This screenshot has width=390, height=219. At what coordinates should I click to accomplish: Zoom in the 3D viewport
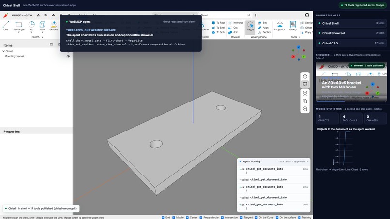[305, 101]
